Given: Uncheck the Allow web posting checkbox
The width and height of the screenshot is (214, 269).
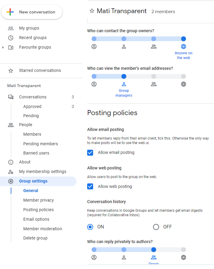Looking at the screenshot, I should click(90, 187).
